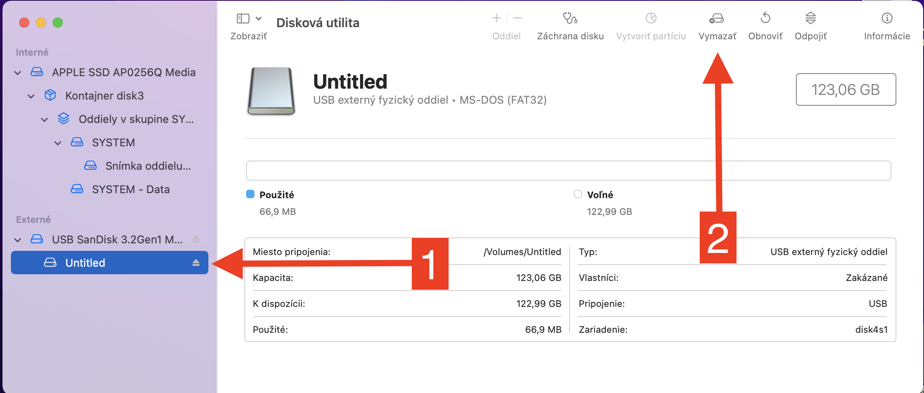Screen dimensions: 924x393
Task: Collapse the APPLE SSD AP0256Q Media tree
Action: click(18, 73)
